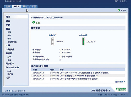The height and width of the screenshot is (97, 131).
Task: Click the 状态概览 status overview heading
Action: pos(36,28)
